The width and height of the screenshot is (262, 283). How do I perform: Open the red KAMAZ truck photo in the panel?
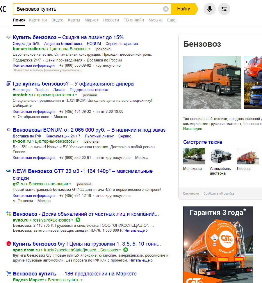[253, 69]
